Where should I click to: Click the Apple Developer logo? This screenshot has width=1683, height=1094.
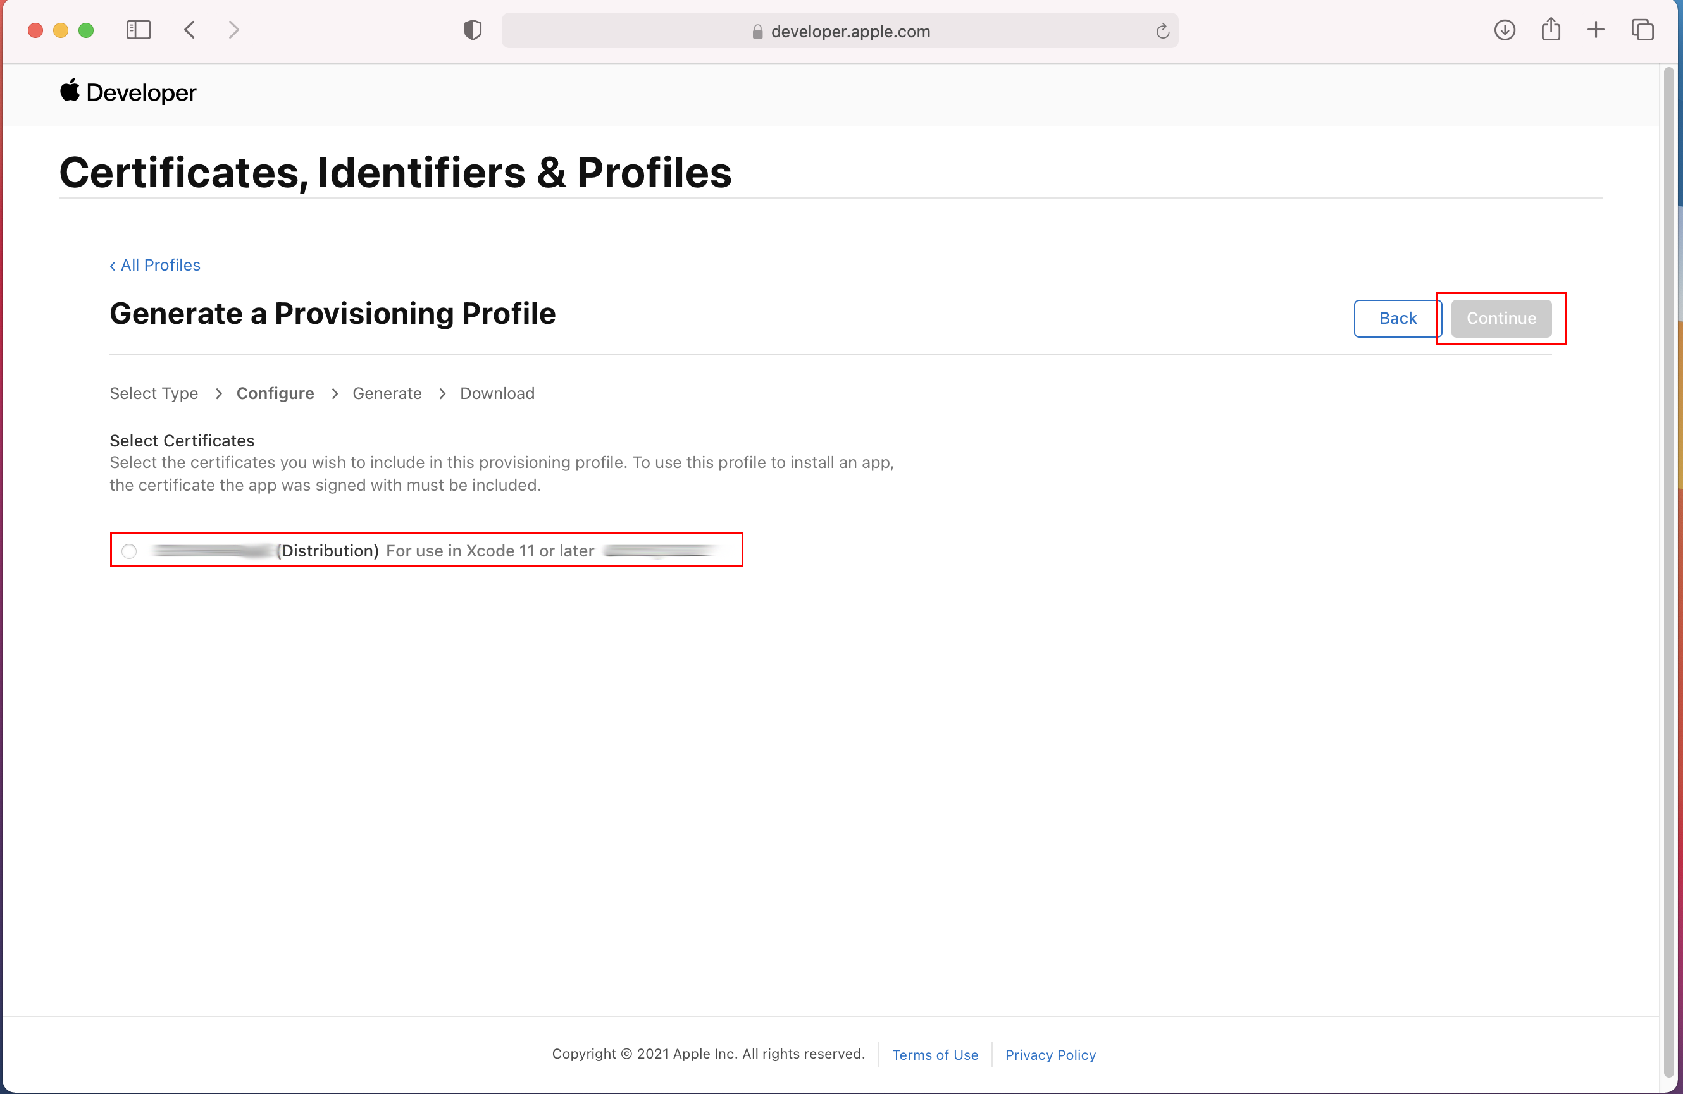(128, 92)
